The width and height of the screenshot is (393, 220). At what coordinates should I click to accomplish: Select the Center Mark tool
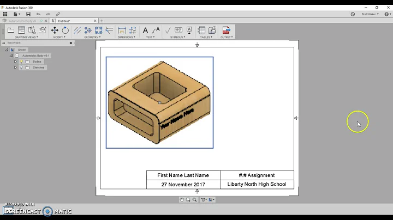[x=88, y=30]
